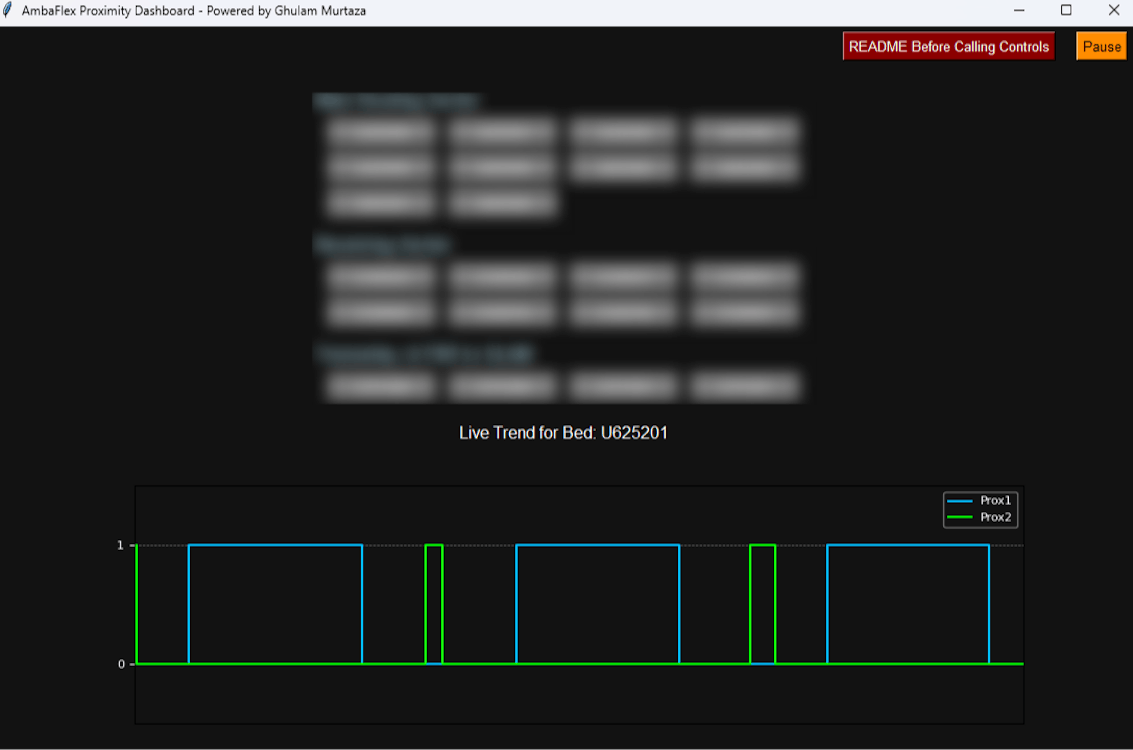Screen dimensions: 1133x750
Task: Click the y-axis tick label 1
Action: (x=120, y=545)
